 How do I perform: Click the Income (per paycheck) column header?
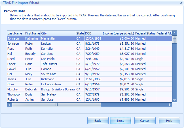[x=118, y=33]
